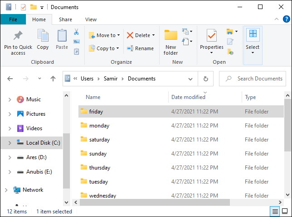Click the History icon in Open group

(230, 52)
